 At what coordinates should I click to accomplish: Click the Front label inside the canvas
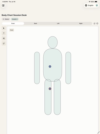tap(12, 30)
